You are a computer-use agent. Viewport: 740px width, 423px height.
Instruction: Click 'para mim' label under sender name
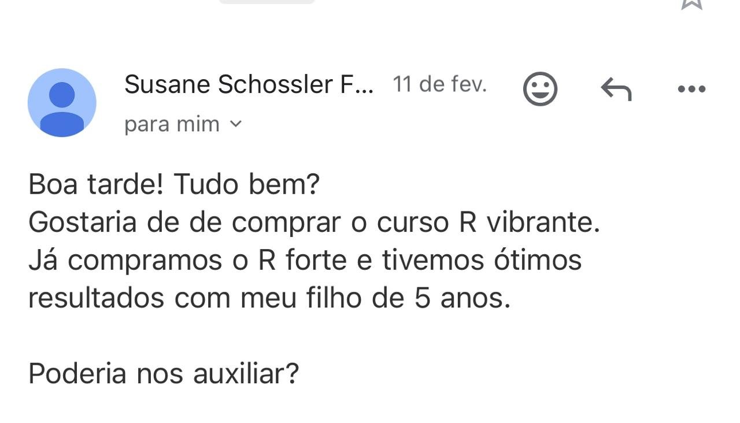(172, 124)
